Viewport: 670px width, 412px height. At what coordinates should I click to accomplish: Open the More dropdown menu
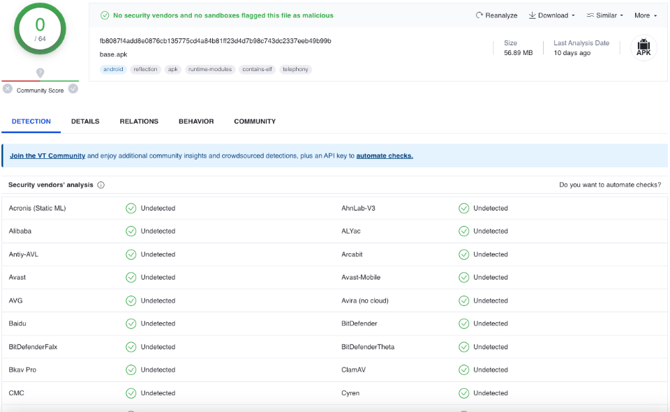coord(646,15)
